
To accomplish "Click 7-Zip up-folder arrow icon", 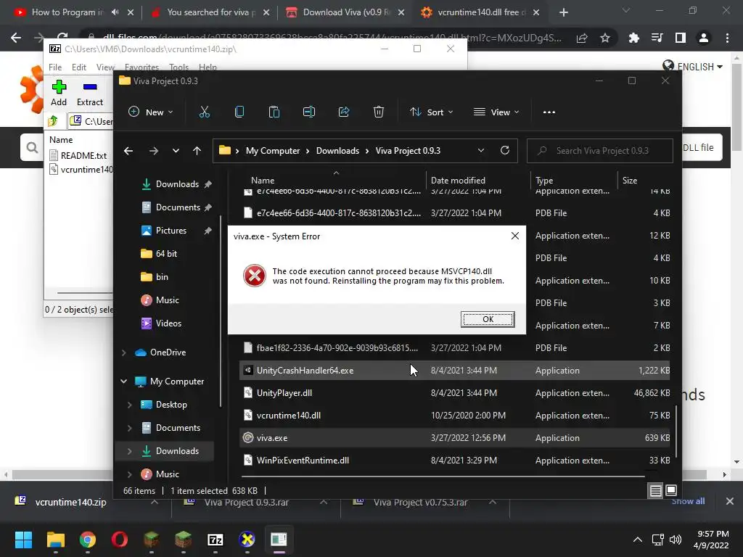I will point(53,121).
